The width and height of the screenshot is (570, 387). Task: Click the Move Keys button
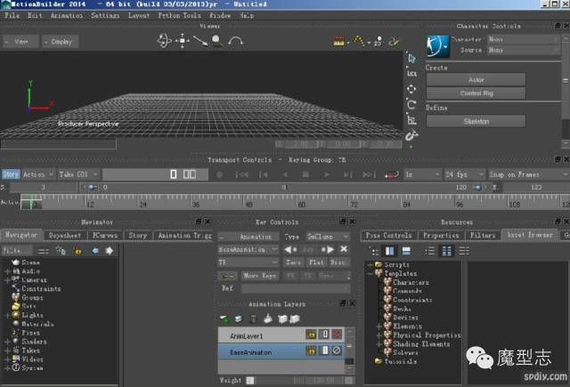click(260, 276)
